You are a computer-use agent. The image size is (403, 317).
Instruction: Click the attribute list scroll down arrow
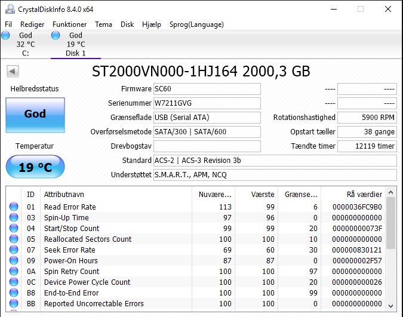390,306
